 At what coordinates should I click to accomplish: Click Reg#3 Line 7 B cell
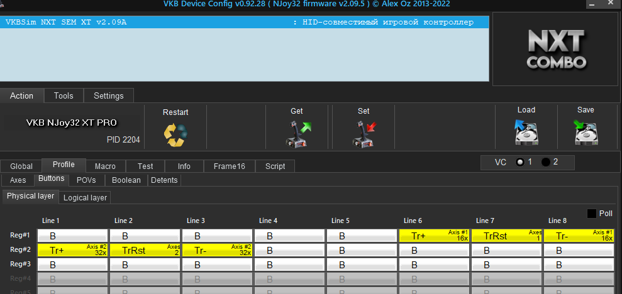506,264
